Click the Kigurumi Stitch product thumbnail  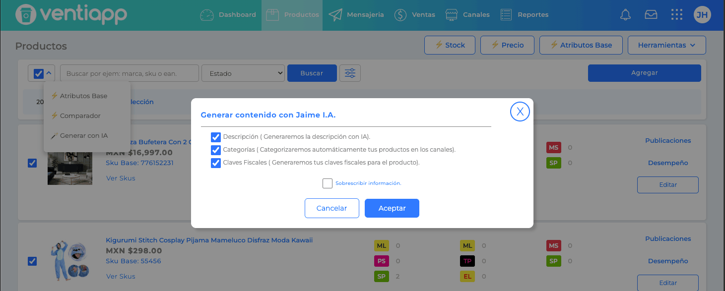point(70,261)
